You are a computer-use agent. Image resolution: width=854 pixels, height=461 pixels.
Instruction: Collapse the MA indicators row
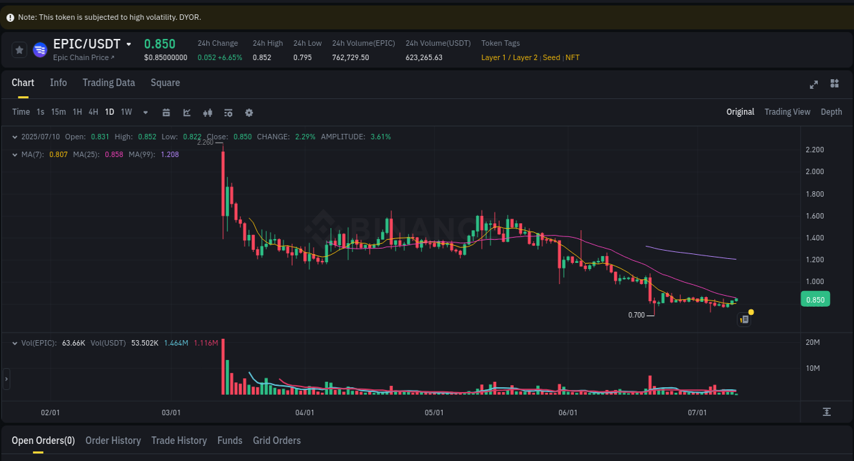tap(14, 154)
